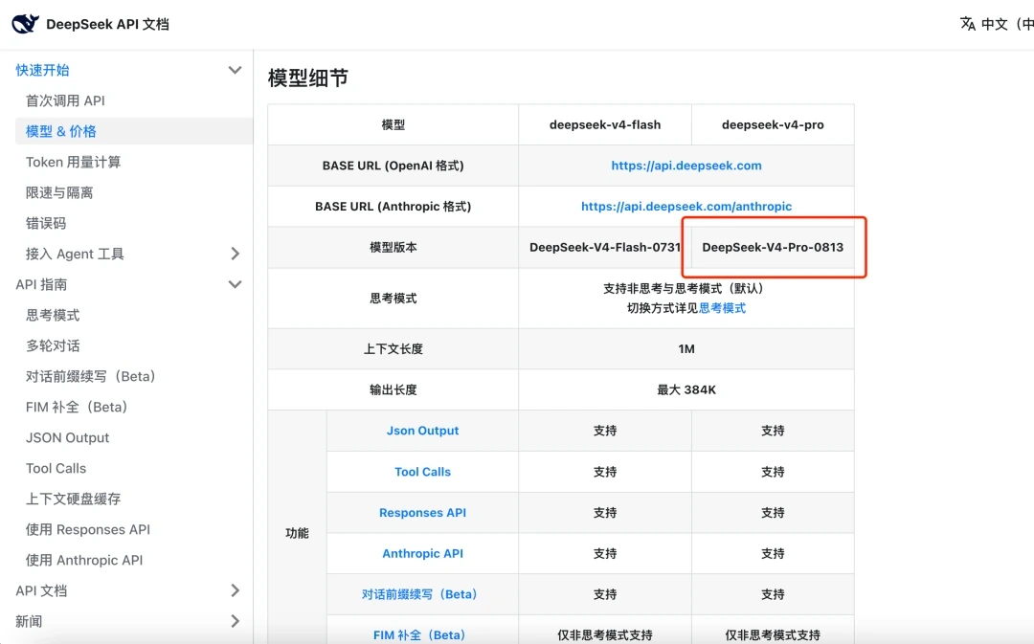Image resolution: width=1034 pixels, height=644 pixels.
Task: Open the Json Output table link
Action: click(423, 431)
